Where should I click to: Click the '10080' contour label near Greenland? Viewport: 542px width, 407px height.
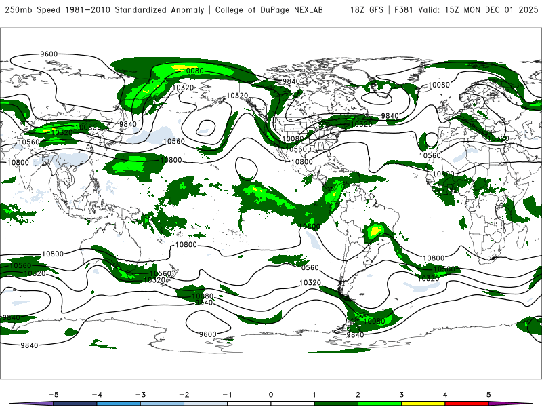(x=438, y=85)
